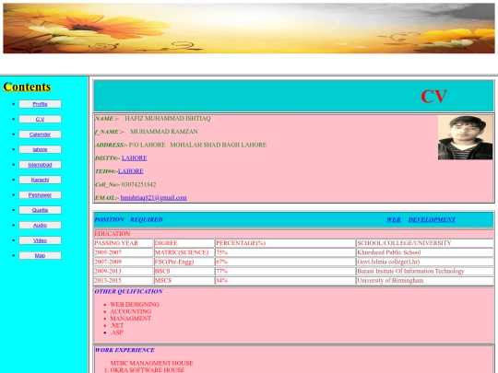
Task: Select the Islamabad sidebar button
Action: [x=40, y=165]
